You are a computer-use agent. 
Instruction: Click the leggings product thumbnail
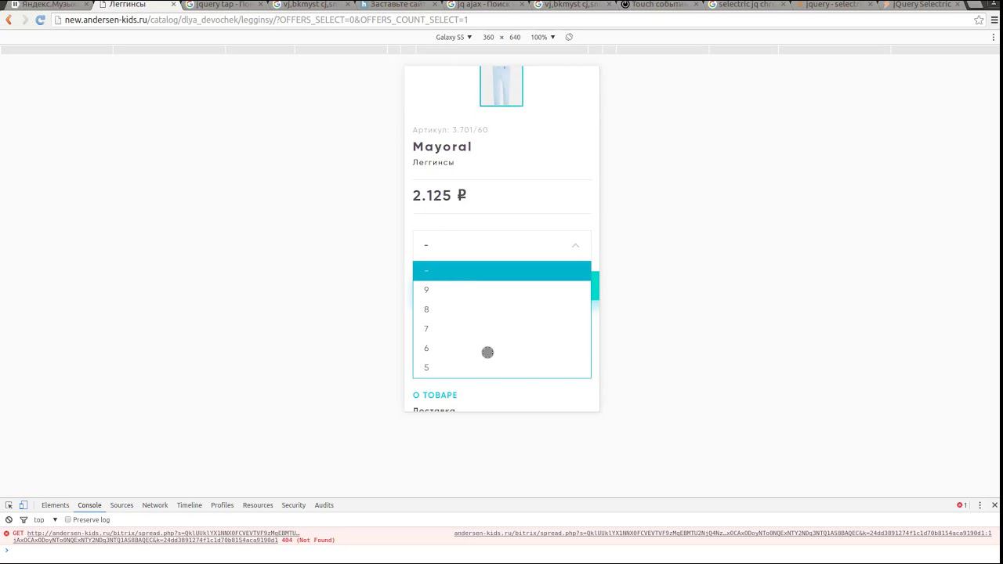pos(501,85)
